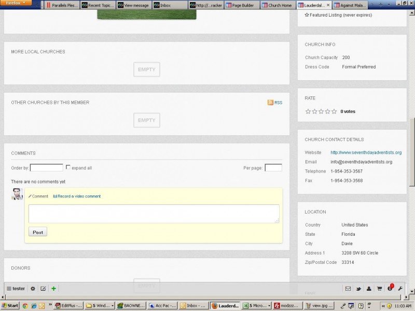Open the 5 Windows Explorer taskbar group
This screenshot has width=415, height=311.
100,305
